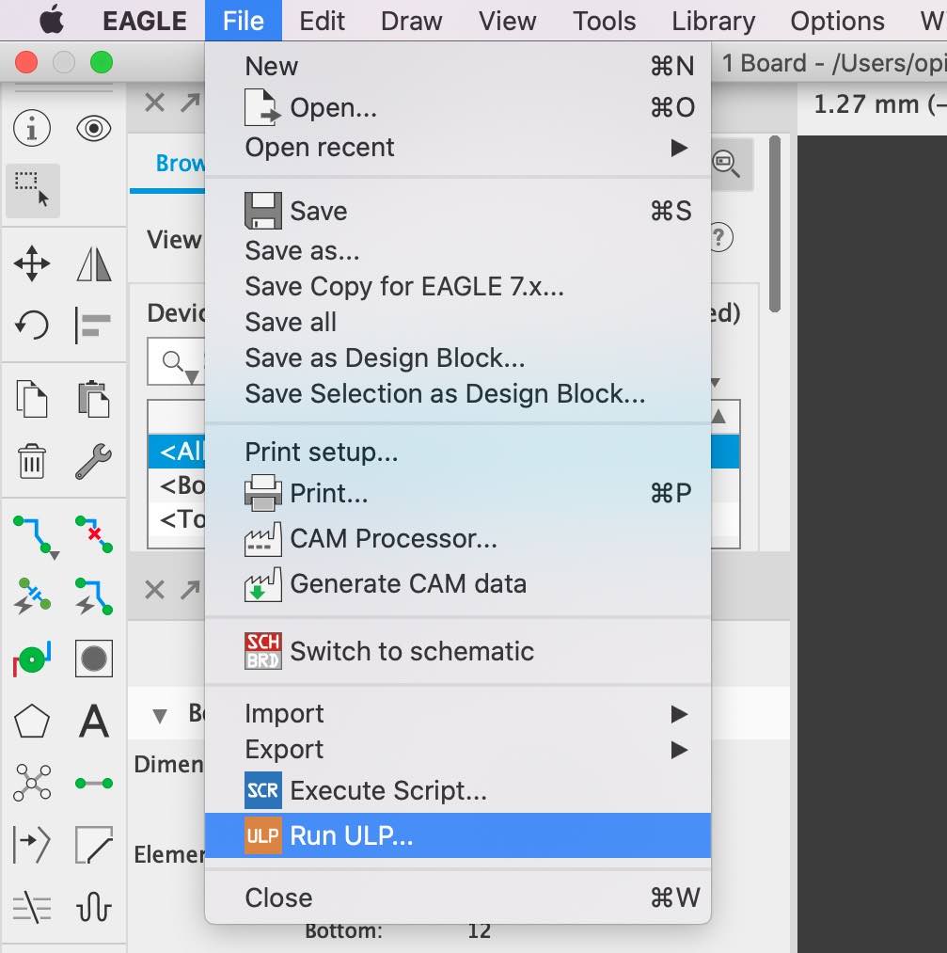Select the Move tool
The width and height of the screenshot is (947, 953).
(x=32, y=263)
